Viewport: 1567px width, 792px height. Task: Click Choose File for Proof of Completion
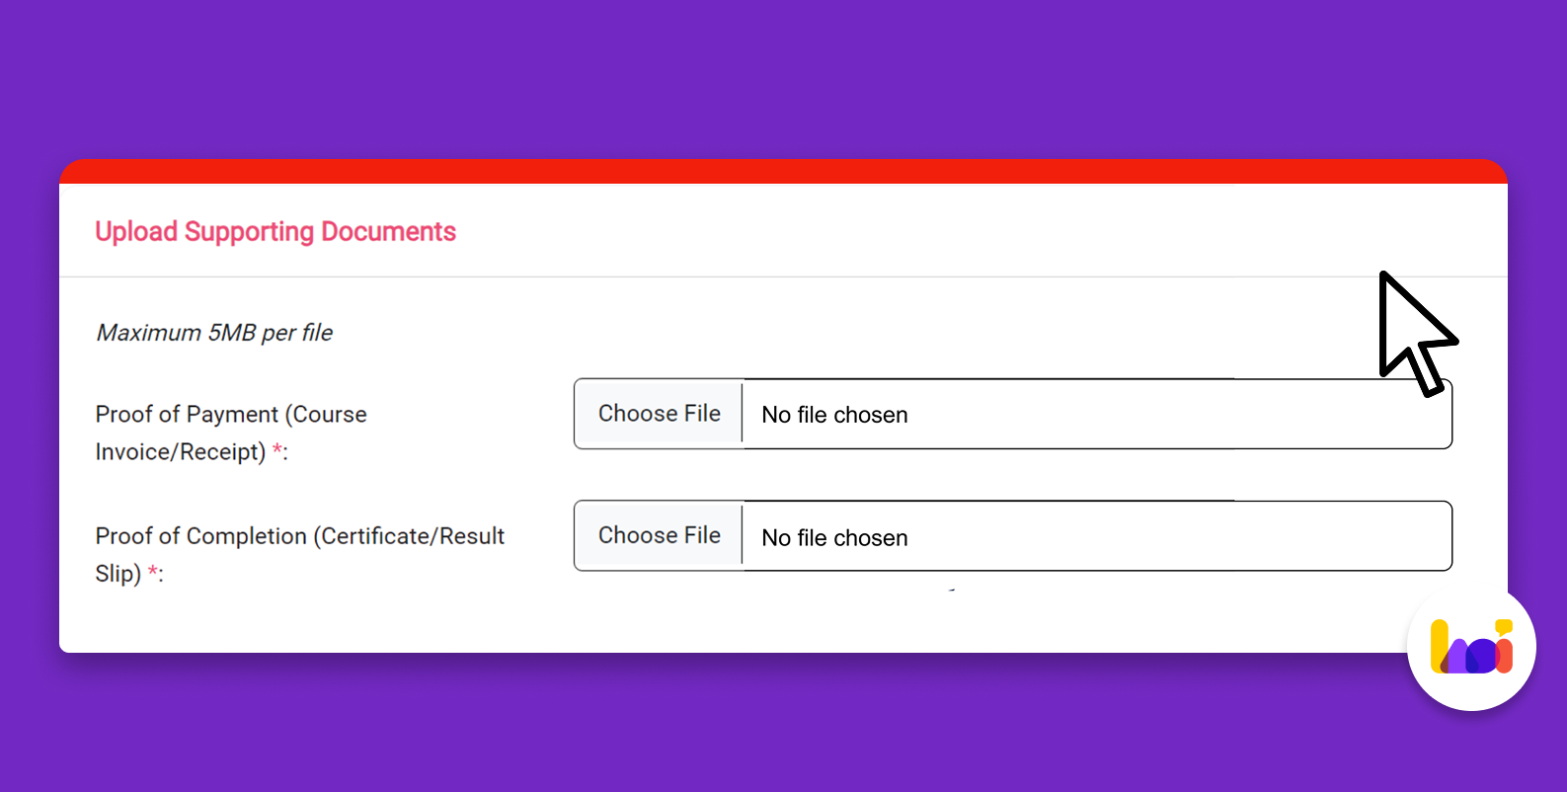tap(659, 535)
